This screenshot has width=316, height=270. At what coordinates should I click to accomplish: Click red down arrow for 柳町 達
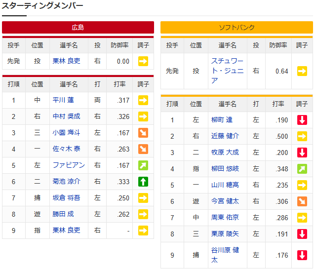[302, 120]
